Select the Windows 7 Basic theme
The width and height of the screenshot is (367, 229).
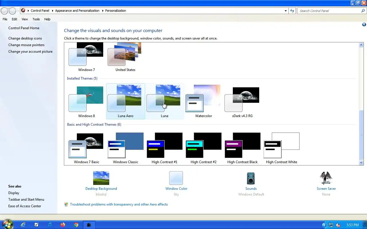(x=86, y=147)
